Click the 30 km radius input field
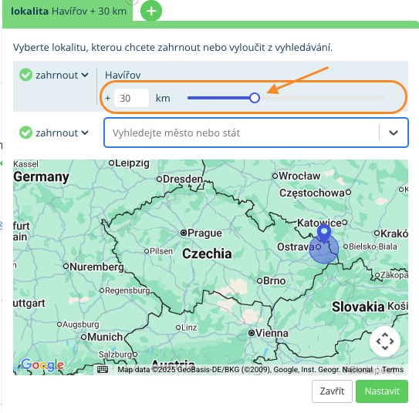The image size is (419, 413). (131, 98)
